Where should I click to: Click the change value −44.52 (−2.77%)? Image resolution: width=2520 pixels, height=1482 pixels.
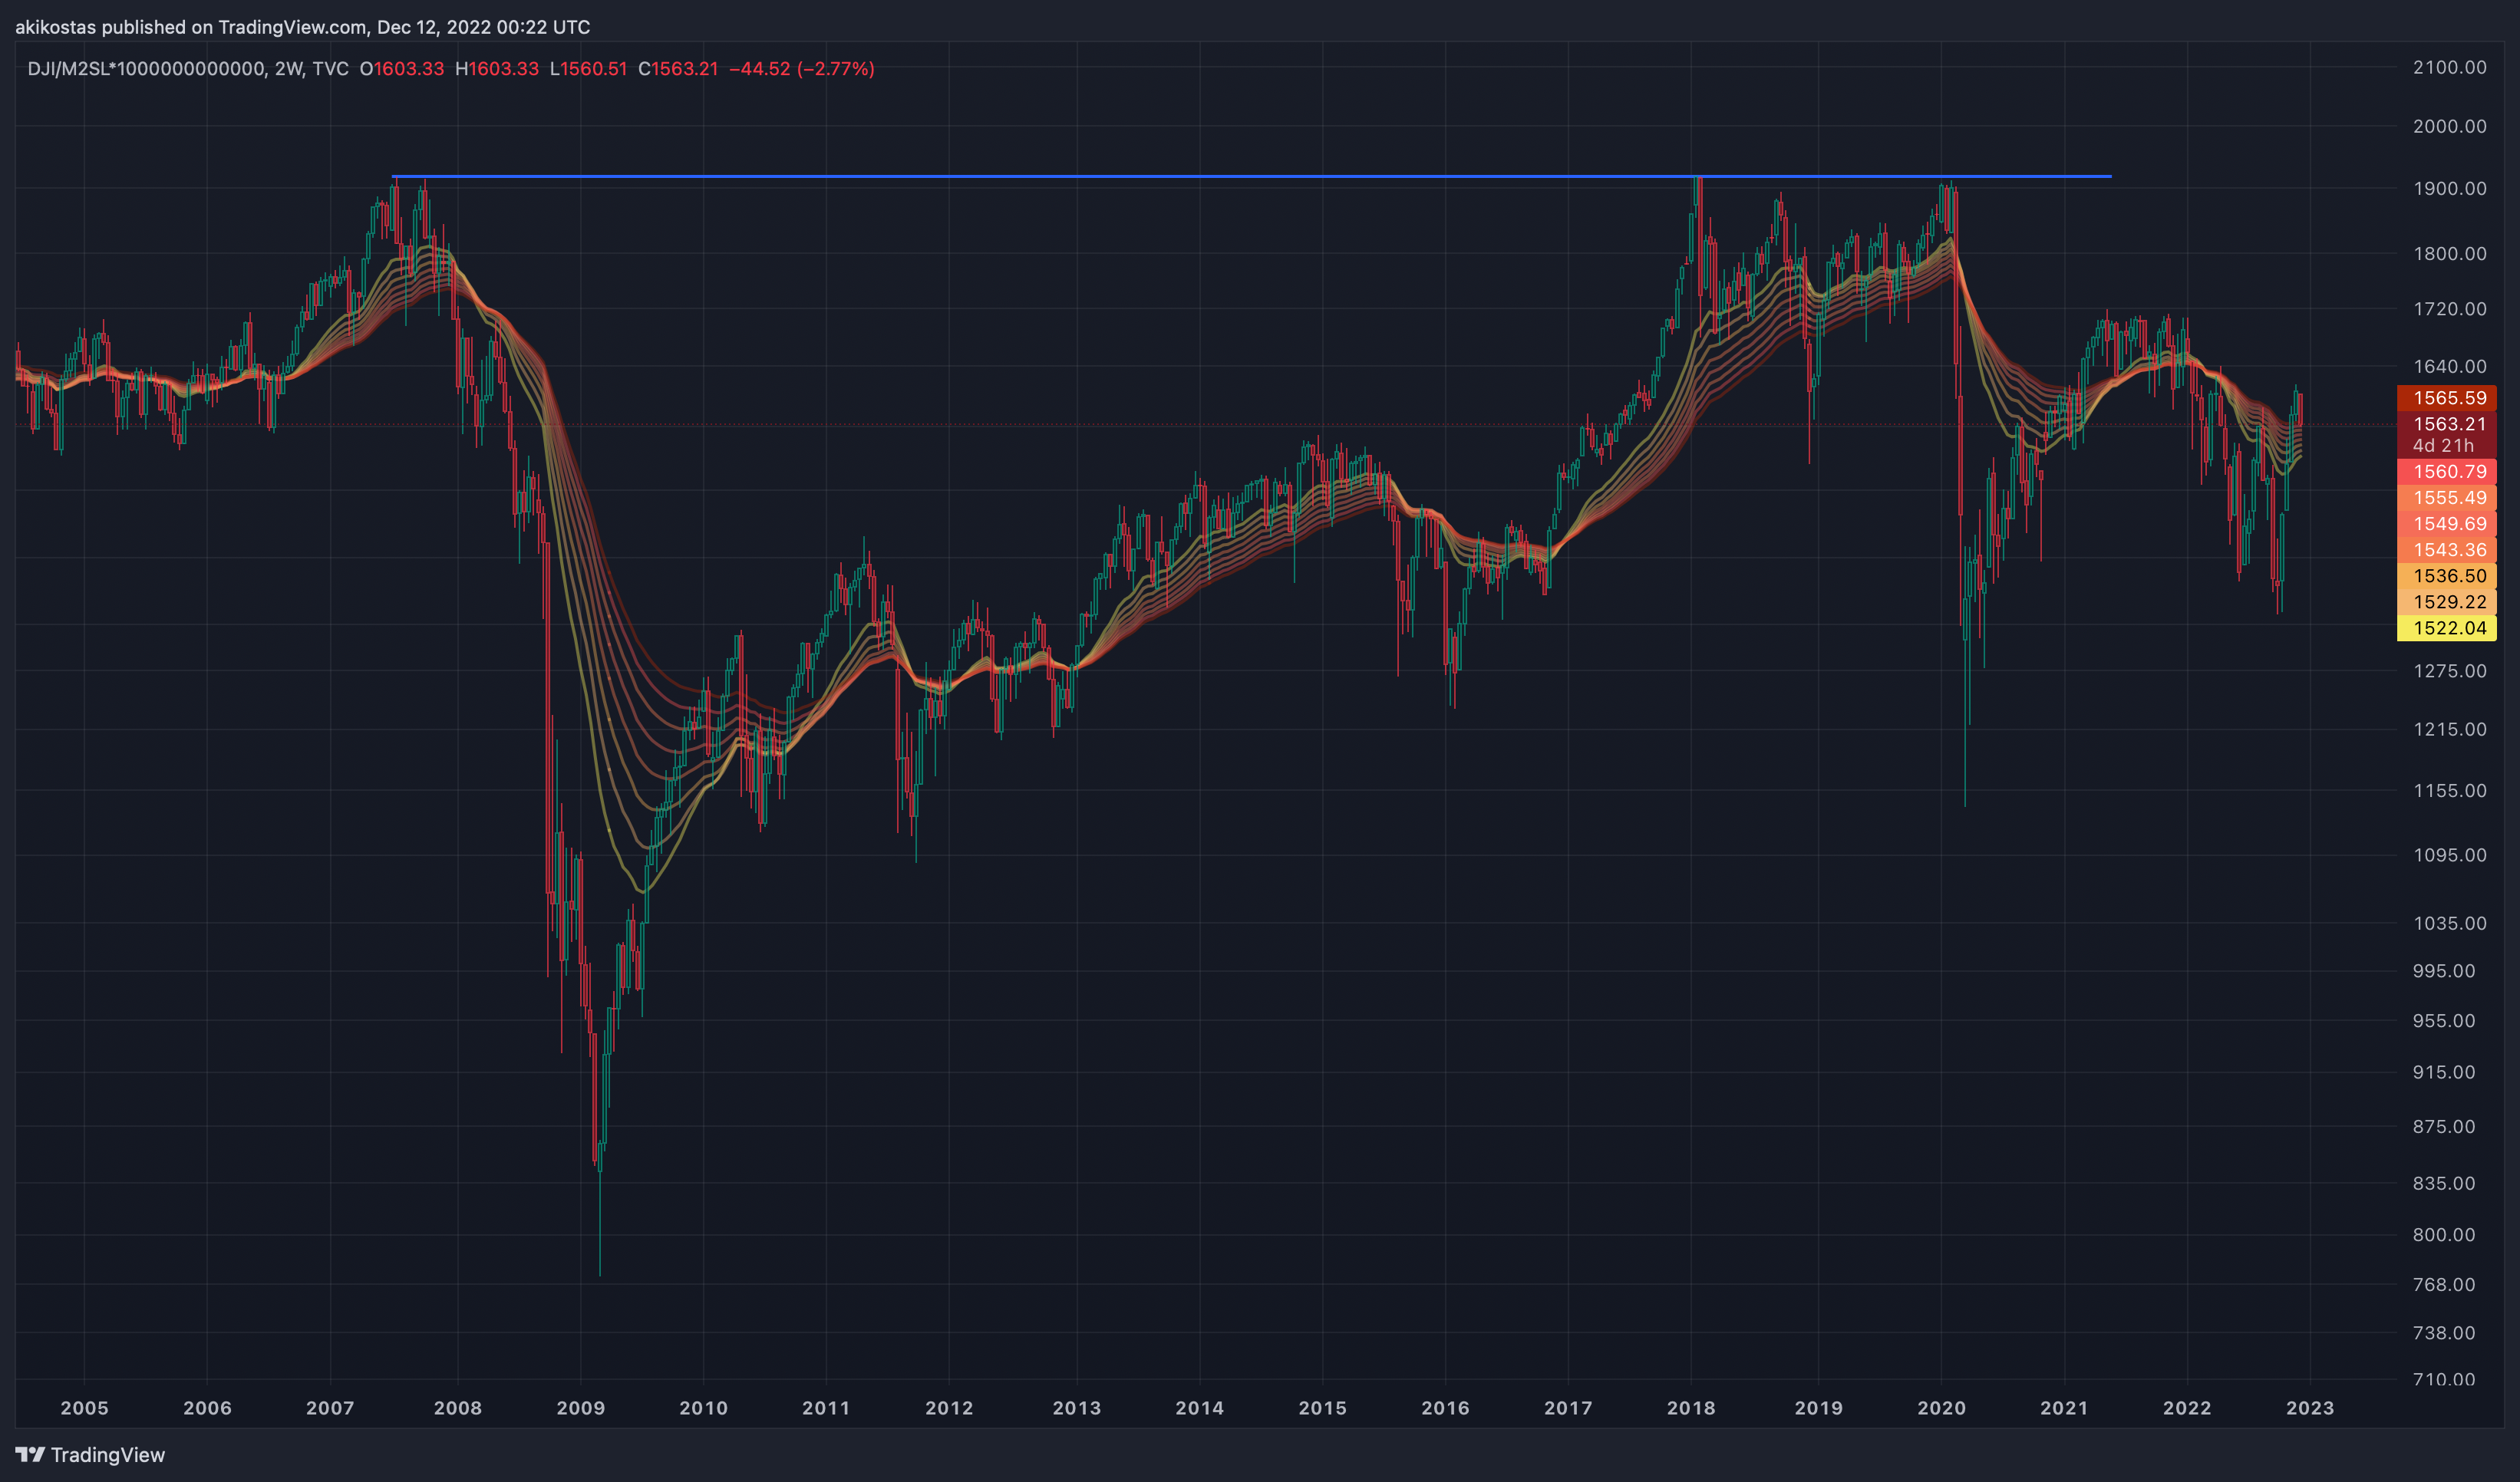click(x=802, y=69)
